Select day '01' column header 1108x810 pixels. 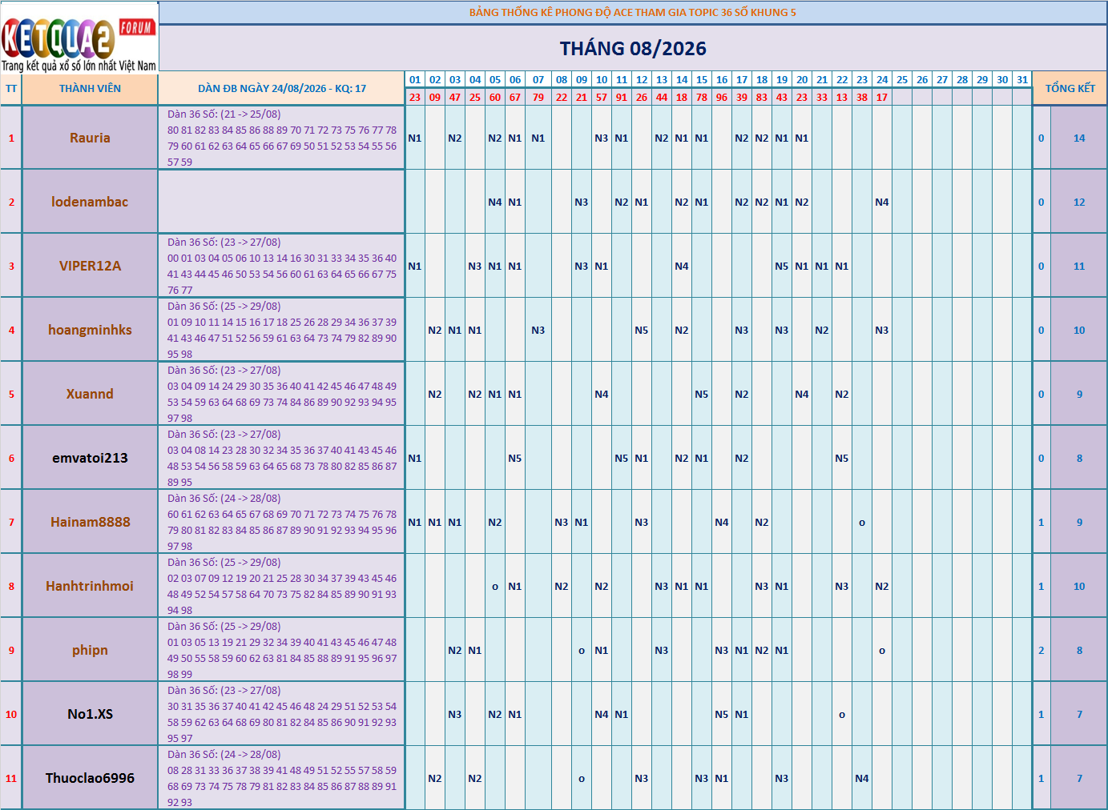coord(415,80)
